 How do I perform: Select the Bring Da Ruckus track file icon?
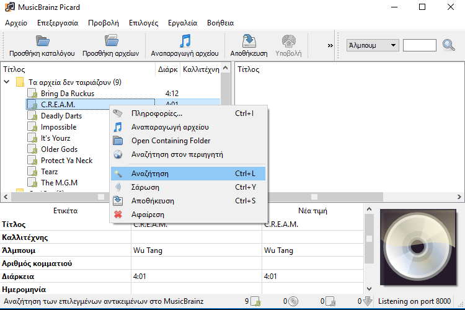coord(32,93)
